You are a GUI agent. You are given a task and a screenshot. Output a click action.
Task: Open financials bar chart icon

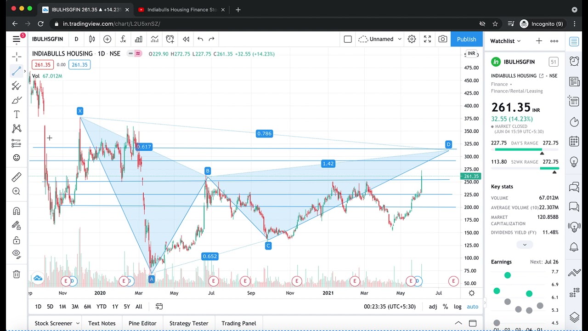point(139,39)
